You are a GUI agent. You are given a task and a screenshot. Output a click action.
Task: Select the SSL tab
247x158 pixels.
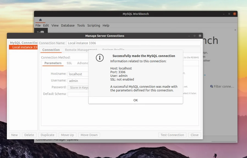pyautogui.click(x=69, y=63)
